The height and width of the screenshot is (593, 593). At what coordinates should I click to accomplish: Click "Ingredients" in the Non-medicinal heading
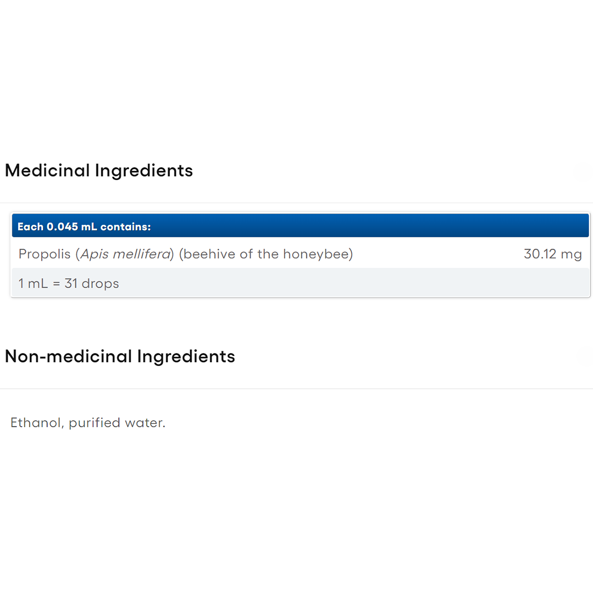(186, 356)
